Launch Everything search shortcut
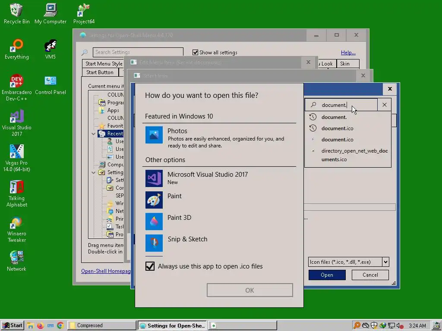The height and width of the screenshot is (331, 442). 17,49
